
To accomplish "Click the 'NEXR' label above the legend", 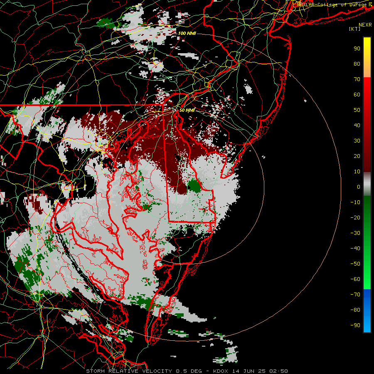I will tap(365, 25).
